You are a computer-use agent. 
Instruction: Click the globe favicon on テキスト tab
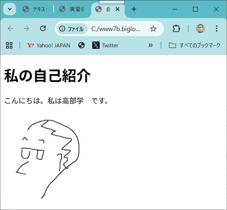tap(26, 9)
